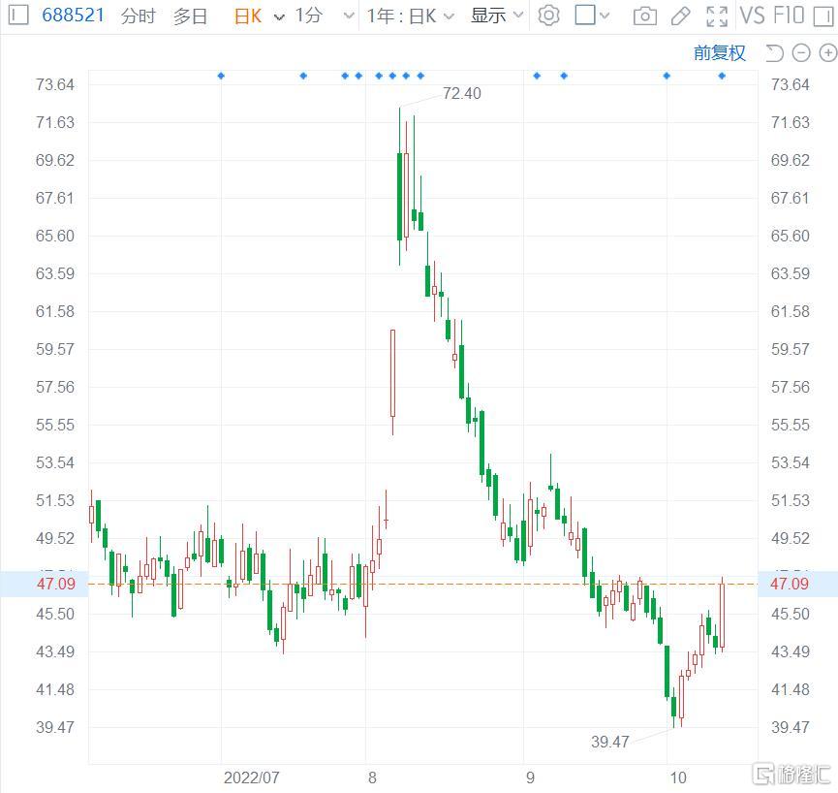Expand the 日K period dropdown arrow
Viewport: 838px width, 793px height.
pyautogui.click(x=279, y=16)
